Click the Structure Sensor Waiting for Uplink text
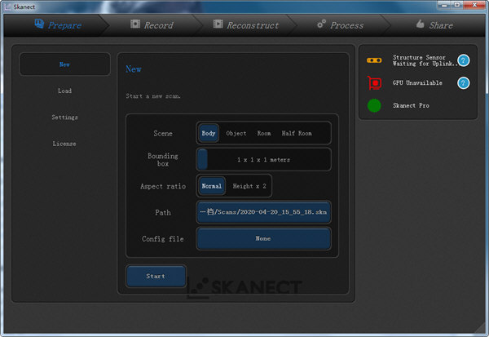 (425, 60)
